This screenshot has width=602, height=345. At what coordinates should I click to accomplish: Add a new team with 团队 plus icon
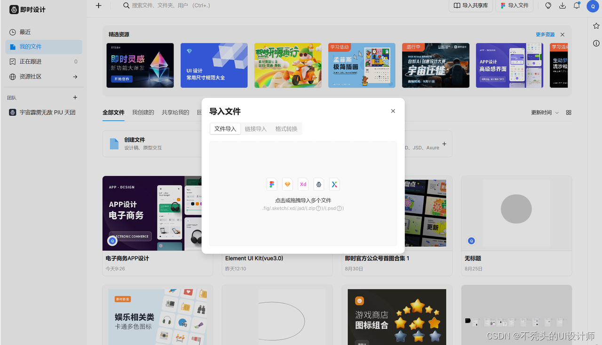click(x=75, y=97)
